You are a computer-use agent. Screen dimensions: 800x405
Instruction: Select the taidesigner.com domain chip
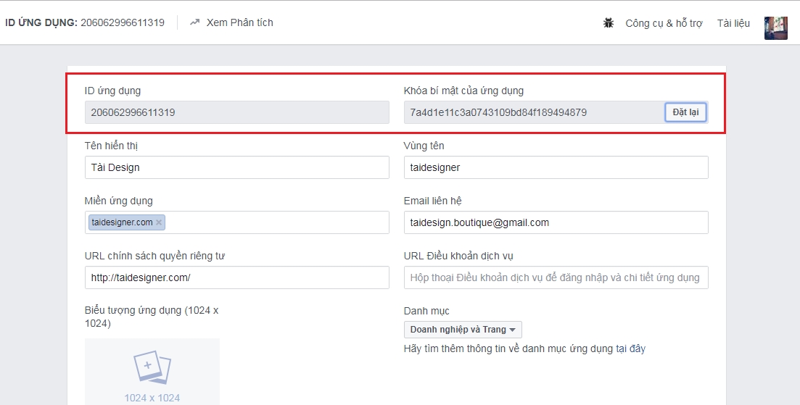pyautogui.click(x=122, y=222)
